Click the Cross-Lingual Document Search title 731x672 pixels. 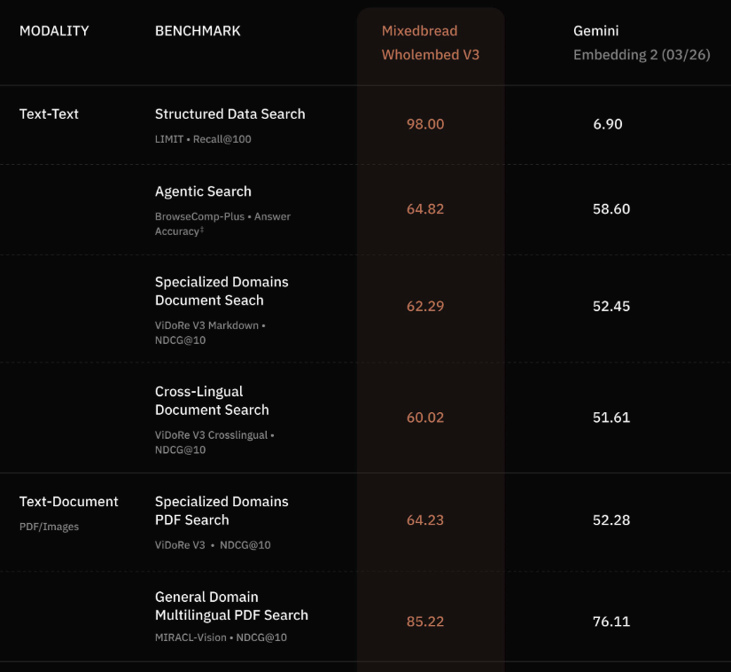pos(212,401)
